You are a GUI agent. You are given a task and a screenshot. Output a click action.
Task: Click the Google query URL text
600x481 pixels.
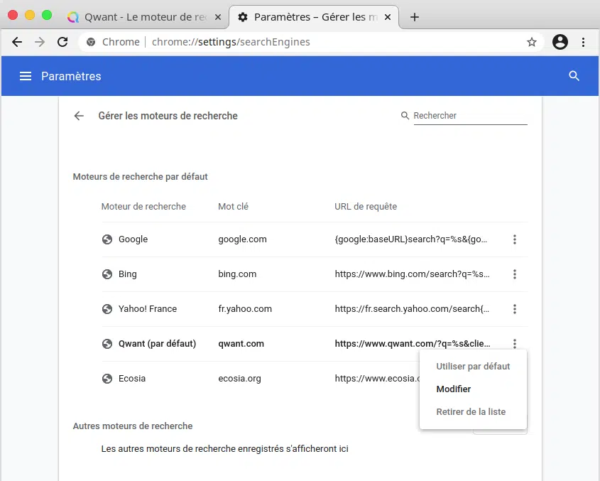pos(411,239)
